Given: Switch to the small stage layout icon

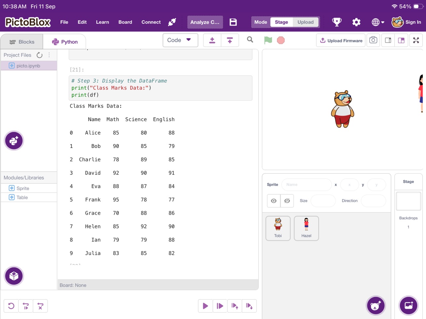Looking at the screenshot, I should coord(388,40).
